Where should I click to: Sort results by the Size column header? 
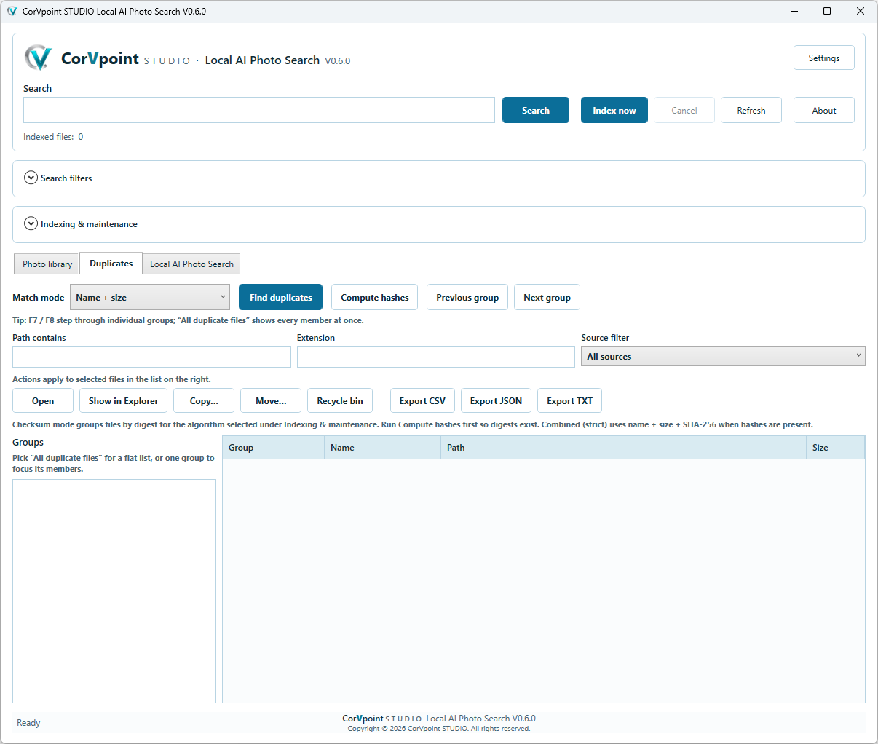click(x=835, y=447)
